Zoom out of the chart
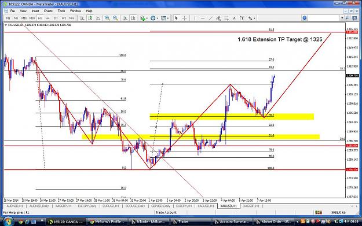This screenshot has width=362, height=226. (x=115, y=18)
